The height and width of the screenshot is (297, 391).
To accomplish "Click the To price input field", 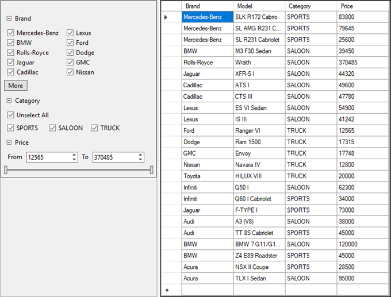I will click(115, 157).
